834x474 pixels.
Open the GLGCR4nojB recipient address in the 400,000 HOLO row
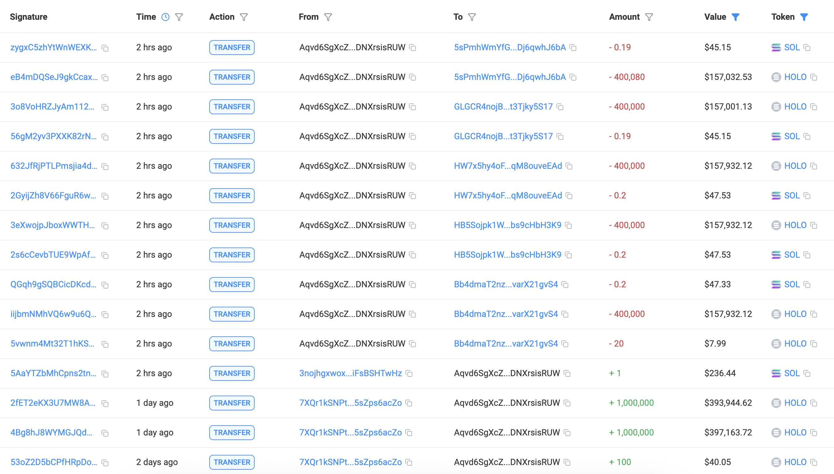(x=503, y=107)
